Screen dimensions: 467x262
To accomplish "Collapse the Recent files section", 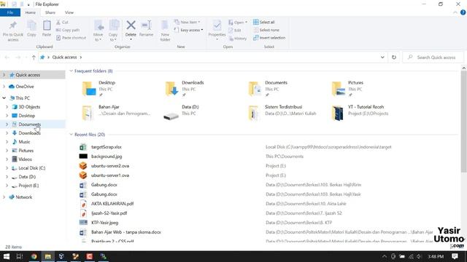I will pyautogui.click(x=72, y=135).
